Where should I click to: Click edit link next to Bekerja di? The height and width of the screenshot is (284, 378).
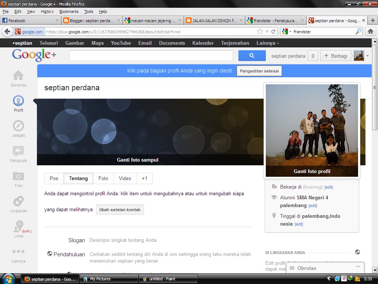point(329,187)
